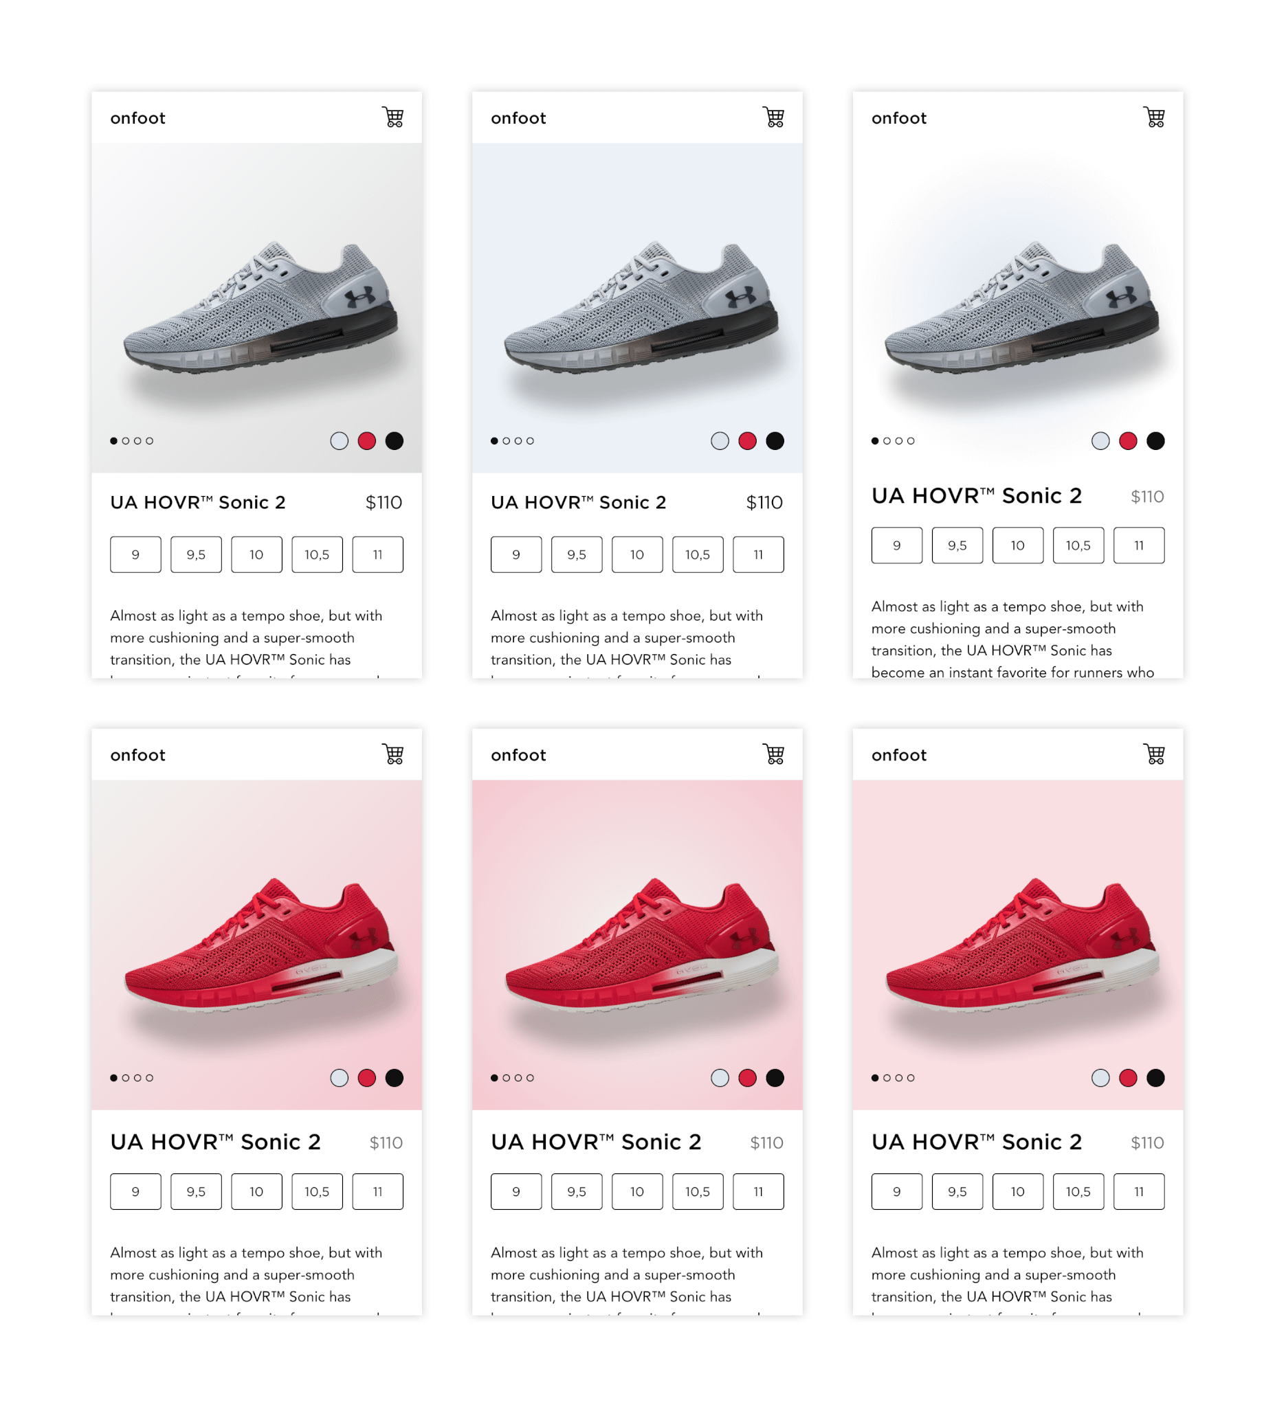Choose the black swatch in top-right white card
Viewport: 1275px width, 1407px height.
(x=1155, y=441)
